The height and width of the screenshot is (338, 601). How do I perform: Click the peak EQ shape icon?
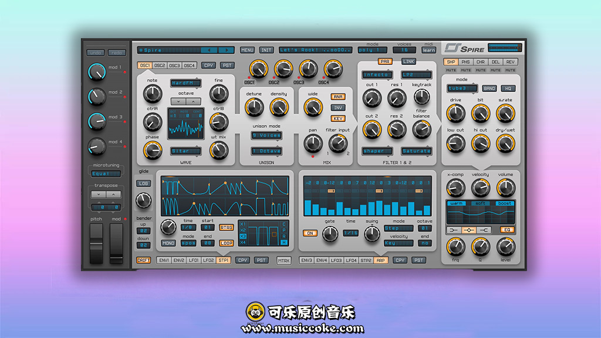tap(469, 230)
